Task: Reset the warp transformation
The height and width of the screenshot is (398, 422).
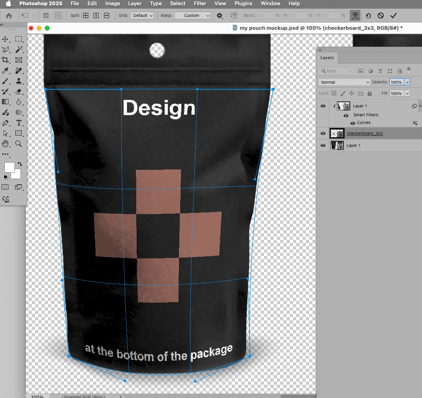Action: coord(368,16)
